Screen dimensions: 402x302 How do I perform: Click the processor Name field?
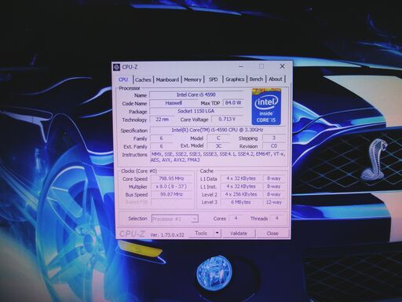click(x=196, y=94)
